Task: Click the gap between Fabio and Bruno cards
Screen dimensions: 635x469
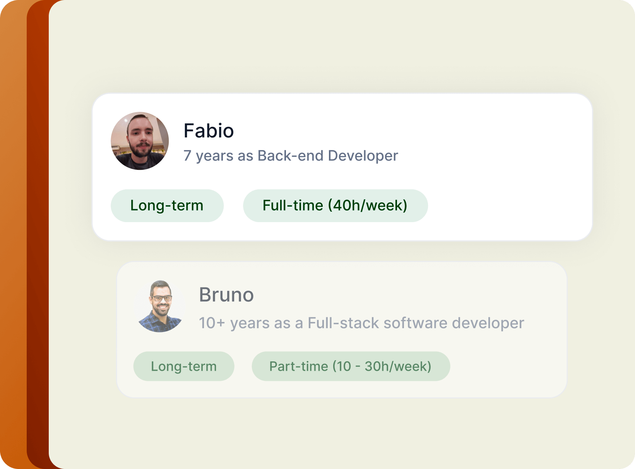Action: [341, 252]
